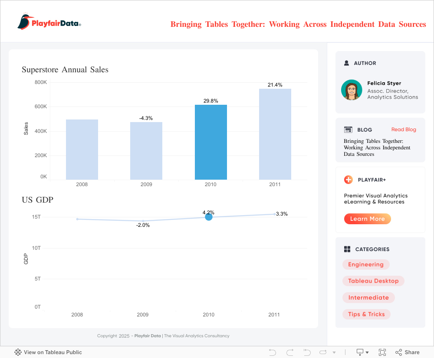Choose the Intermediate category tag
Screen dimensions: 434x358
click(368, 297)
